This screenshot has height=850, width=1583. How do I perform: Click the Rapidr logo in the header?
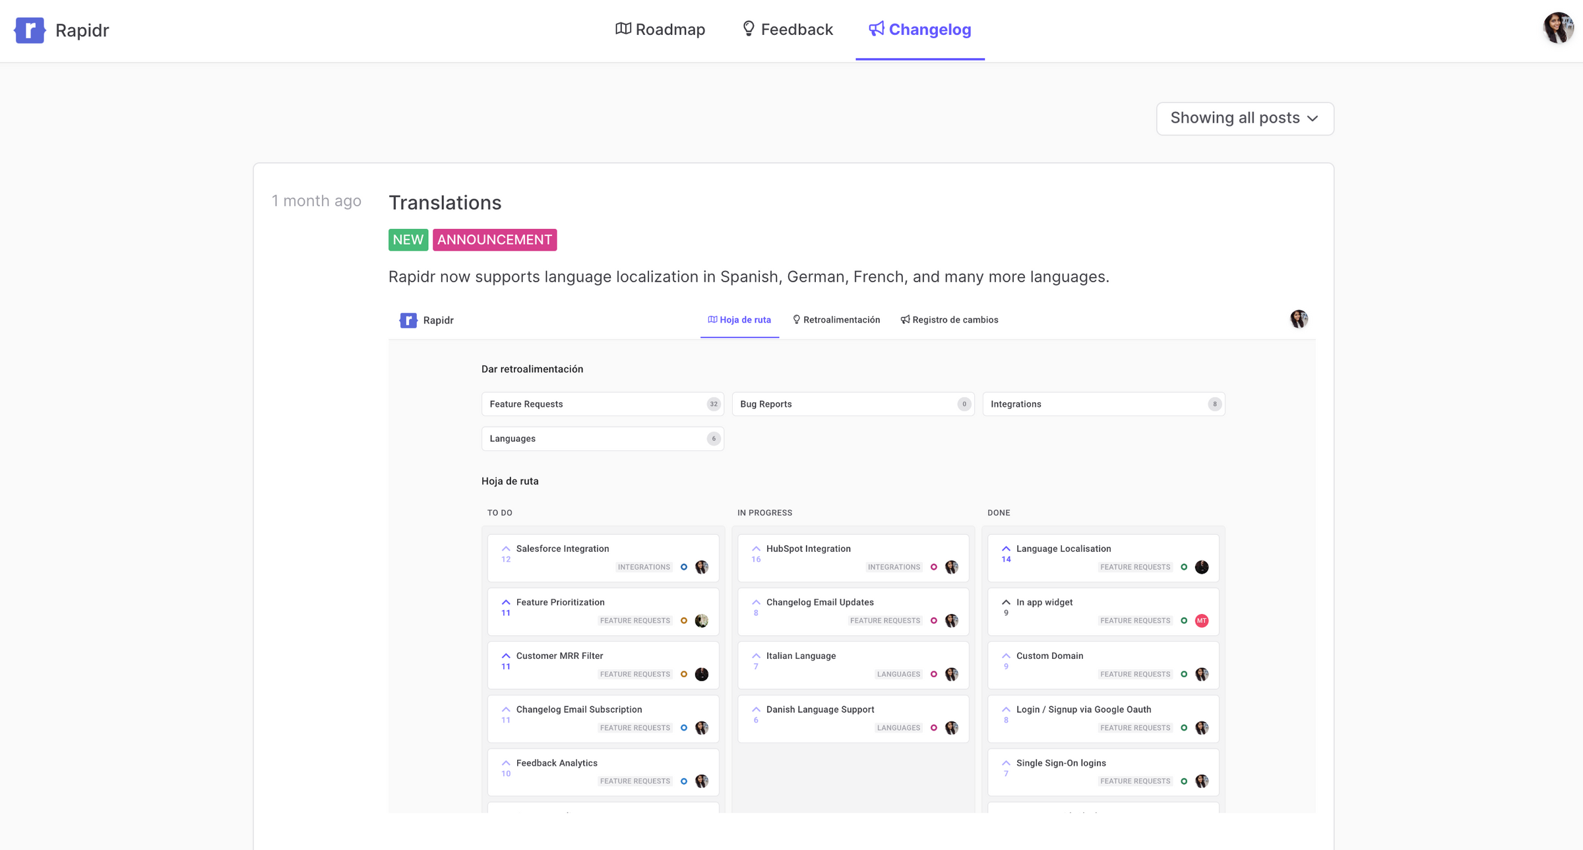point(30,30)
